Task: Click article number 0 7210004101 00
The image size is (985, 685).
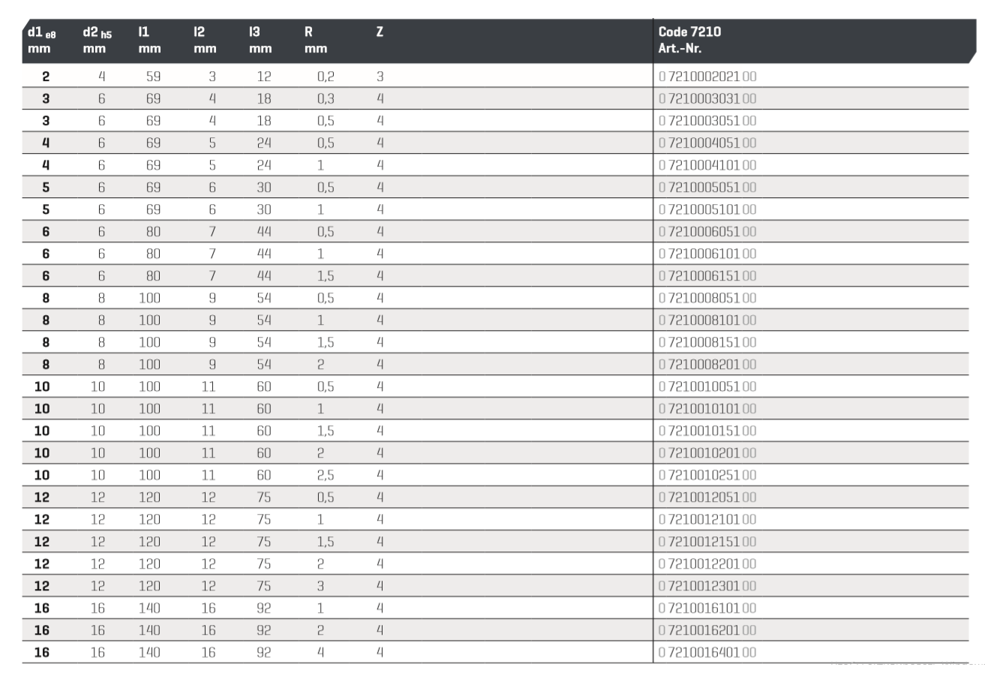Action: pos(707,165)
